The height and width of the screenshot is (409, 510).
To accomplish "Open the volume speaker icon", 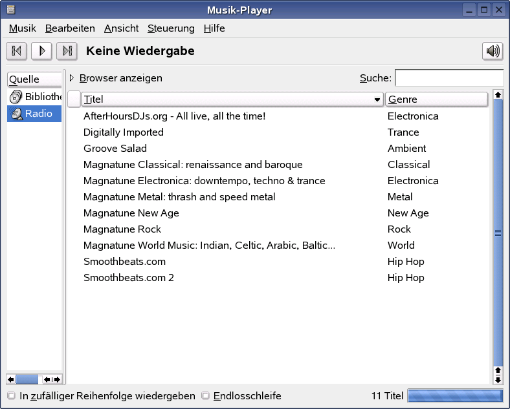I will (493, 51).
